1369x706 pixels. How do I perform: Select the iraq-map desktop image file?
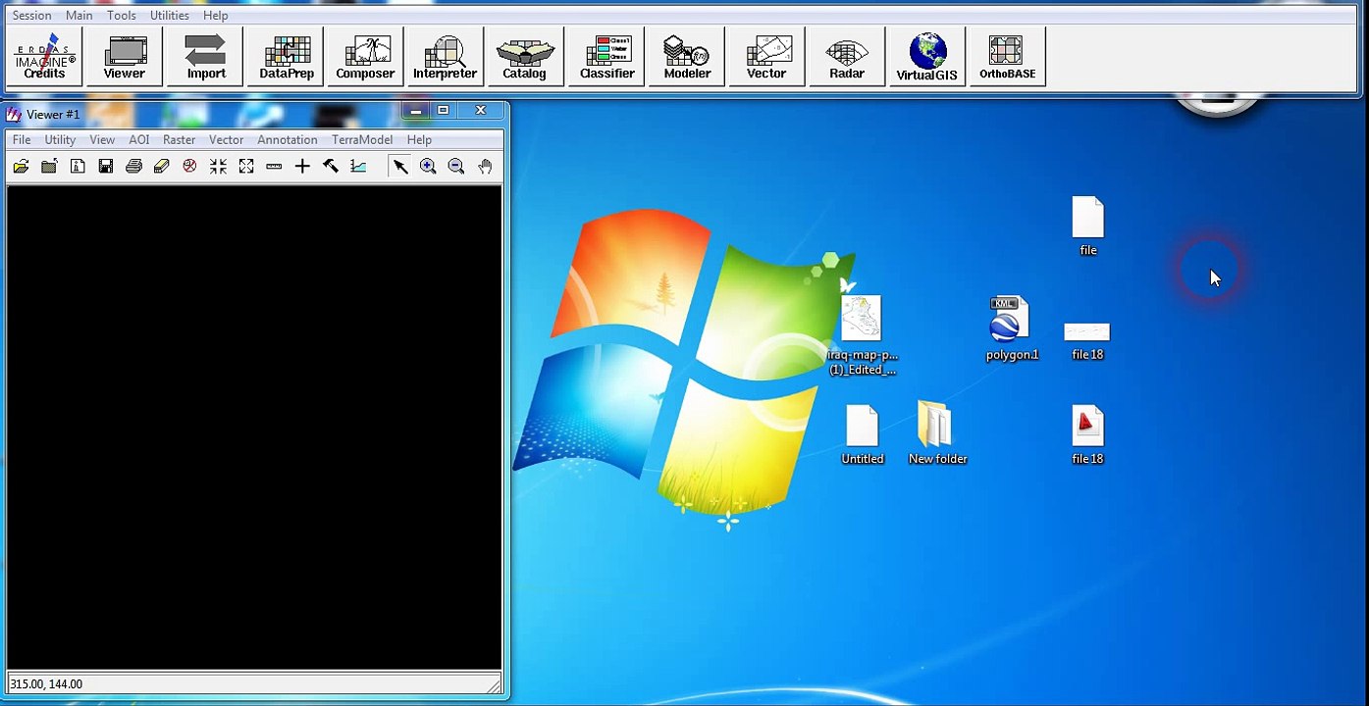tap(863, 334)
